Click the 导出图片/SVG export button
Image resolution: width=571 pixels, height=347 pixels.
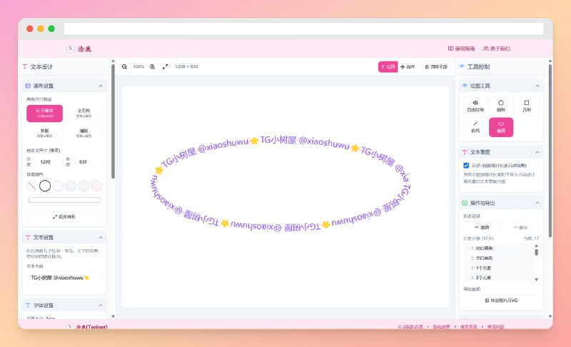[x=501, y=301]
